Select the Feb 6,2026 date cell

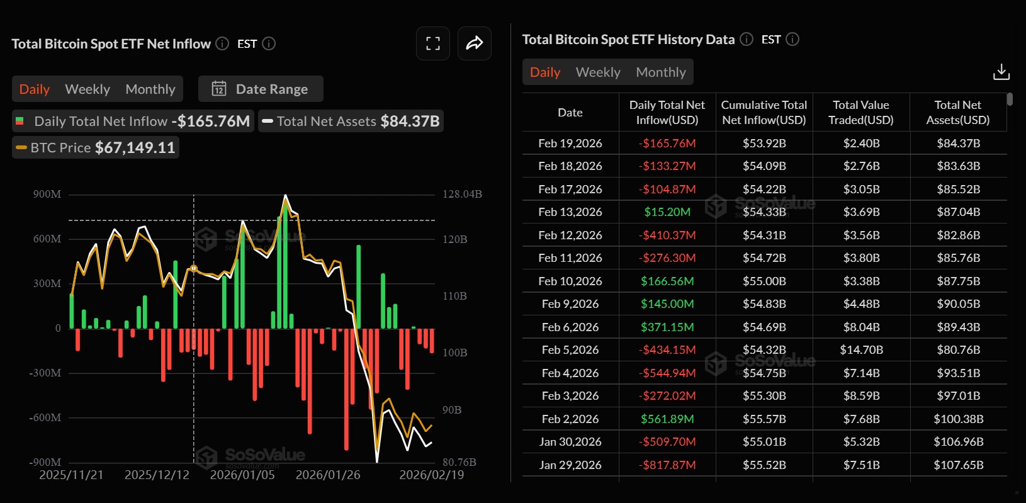[x=570, y=327]
